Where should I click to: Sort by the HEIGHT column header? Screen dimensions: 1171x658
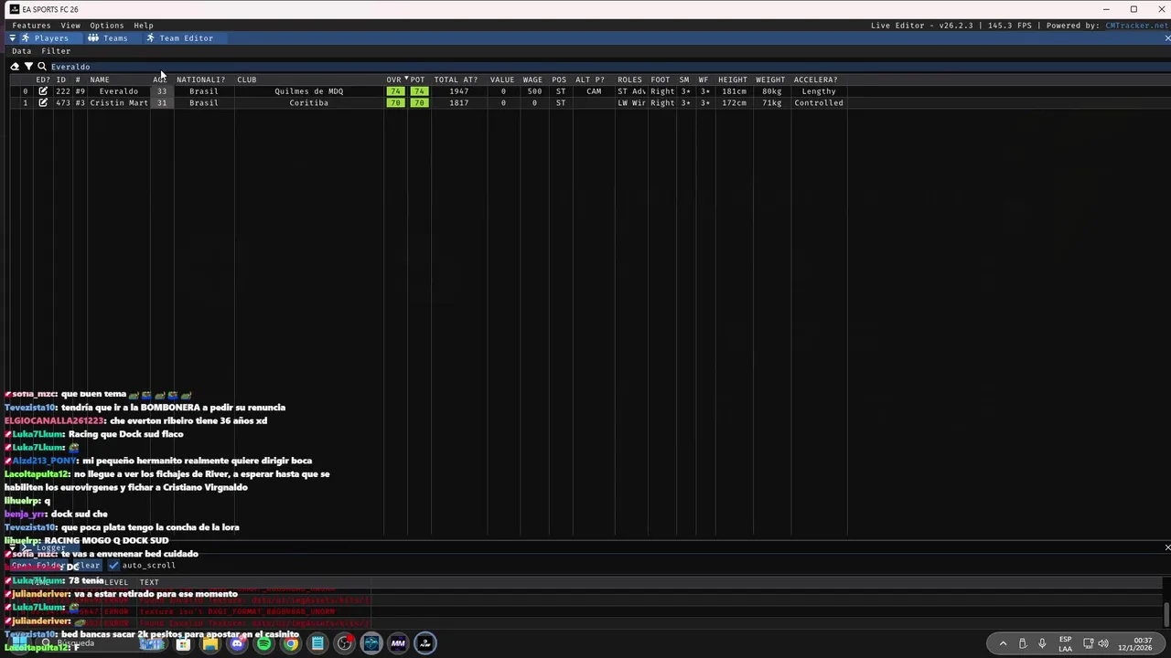coord(733,80)
